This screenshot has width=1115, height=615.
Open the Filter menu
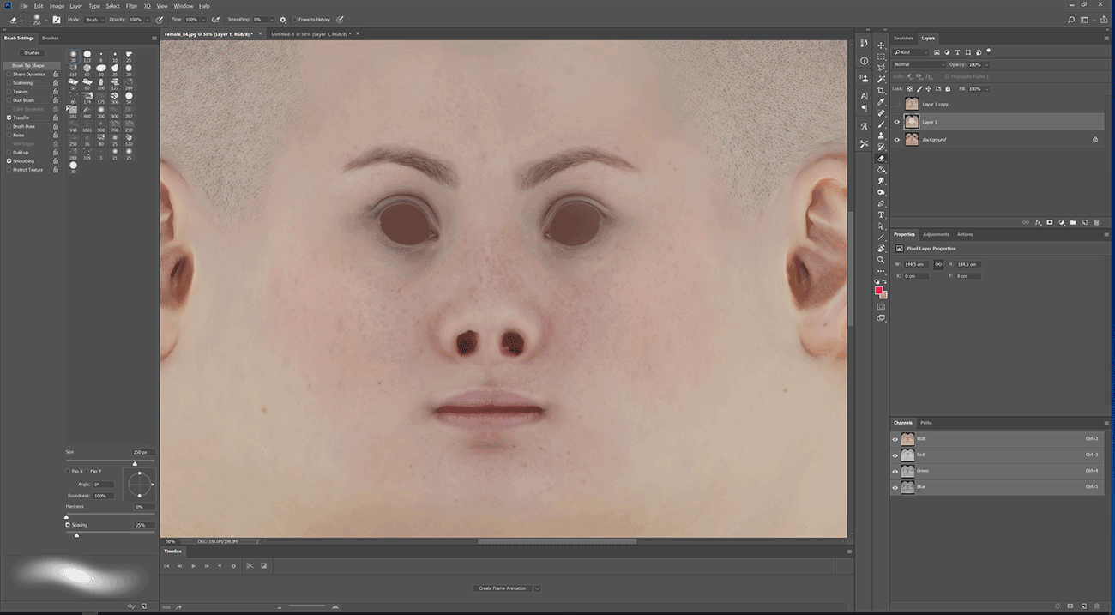[131, 6]
